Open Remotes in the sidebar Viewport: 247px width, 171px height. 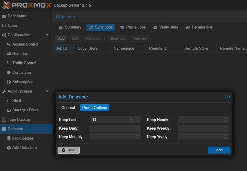pos(20,54)
